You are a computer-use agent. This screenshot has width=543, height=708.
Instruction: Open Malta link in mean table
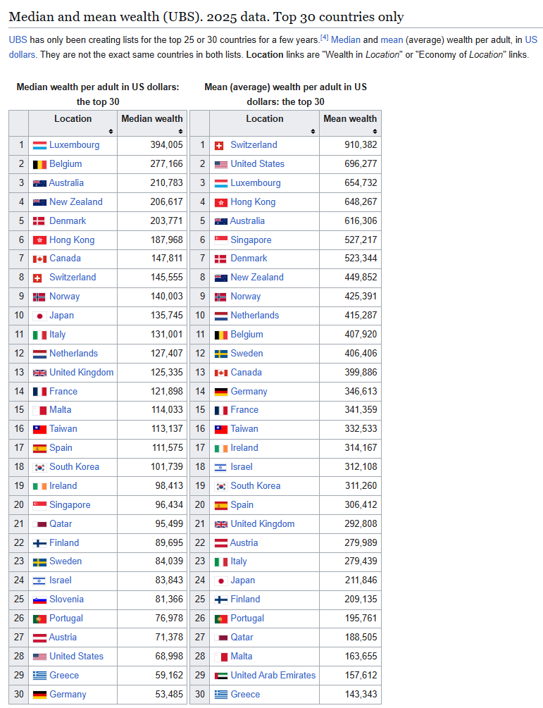coord(242,656)
